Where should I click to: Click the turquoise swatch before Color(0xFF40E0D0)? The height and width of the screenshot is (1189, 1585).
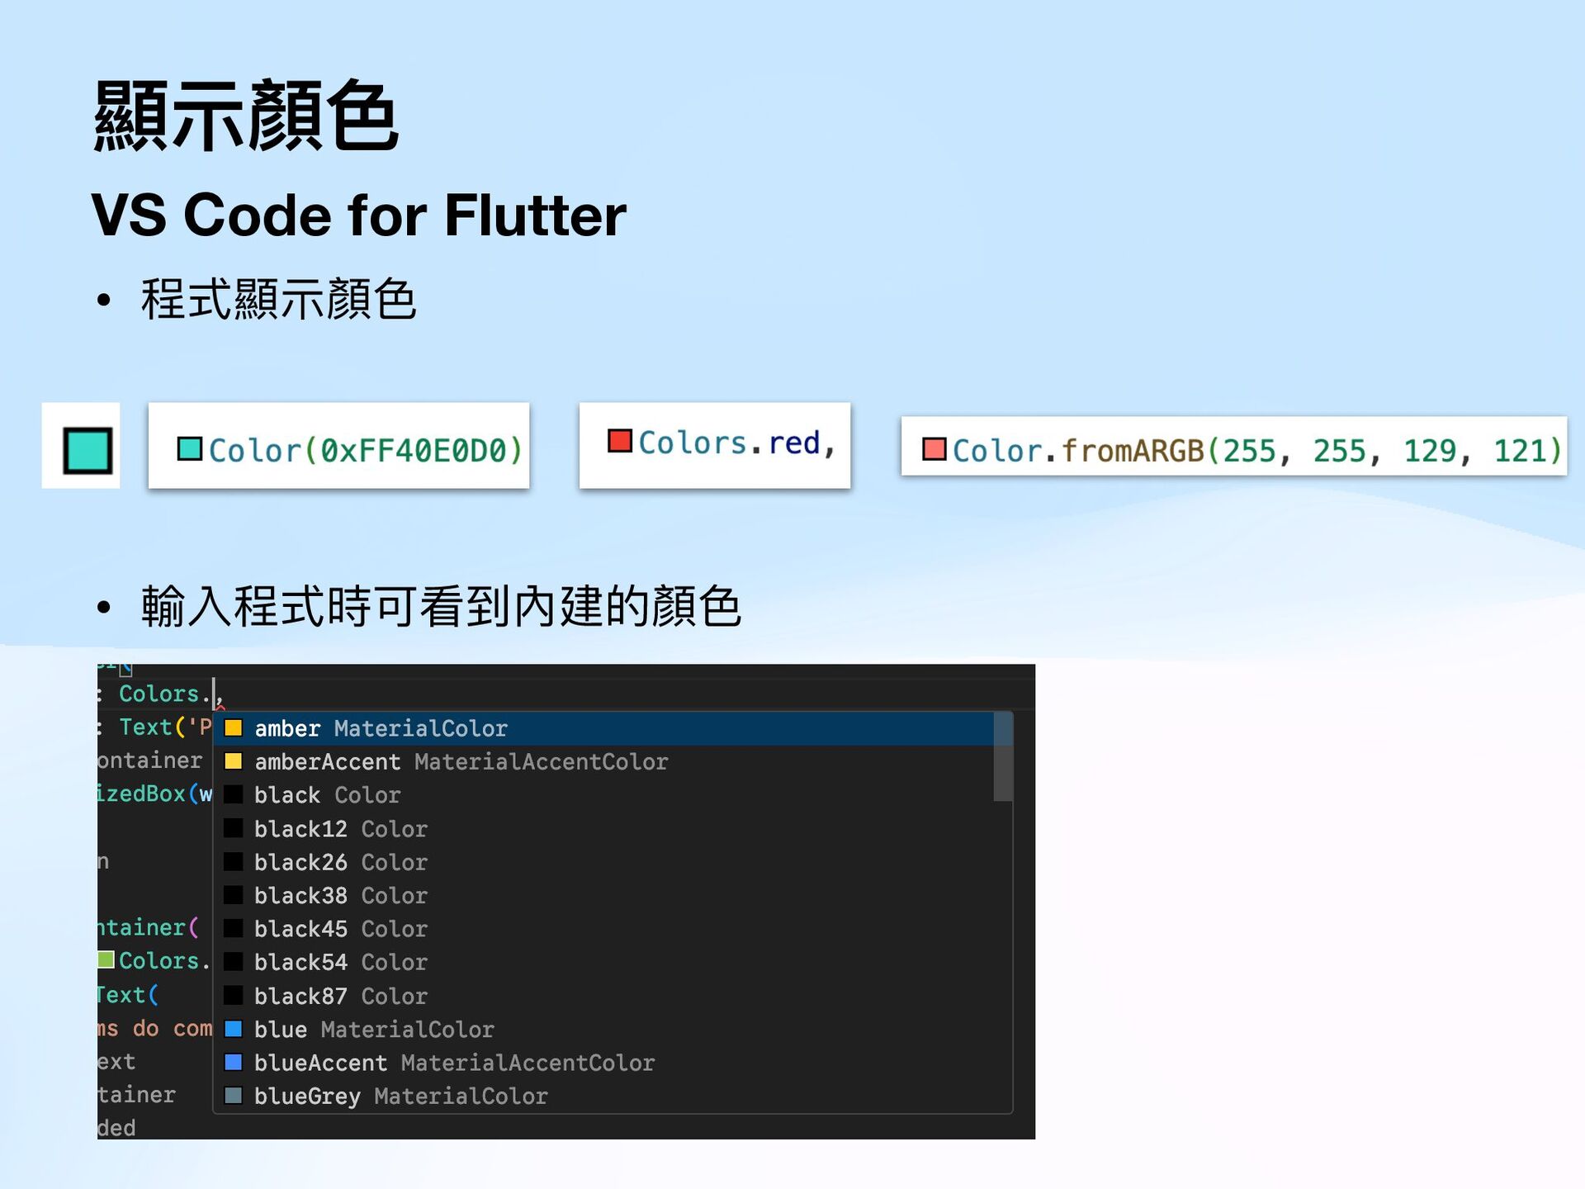pyautogui.click(x=190, y=448)
